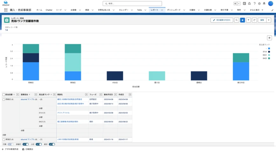Click the 刈谷店 bar in the chart

115,76
